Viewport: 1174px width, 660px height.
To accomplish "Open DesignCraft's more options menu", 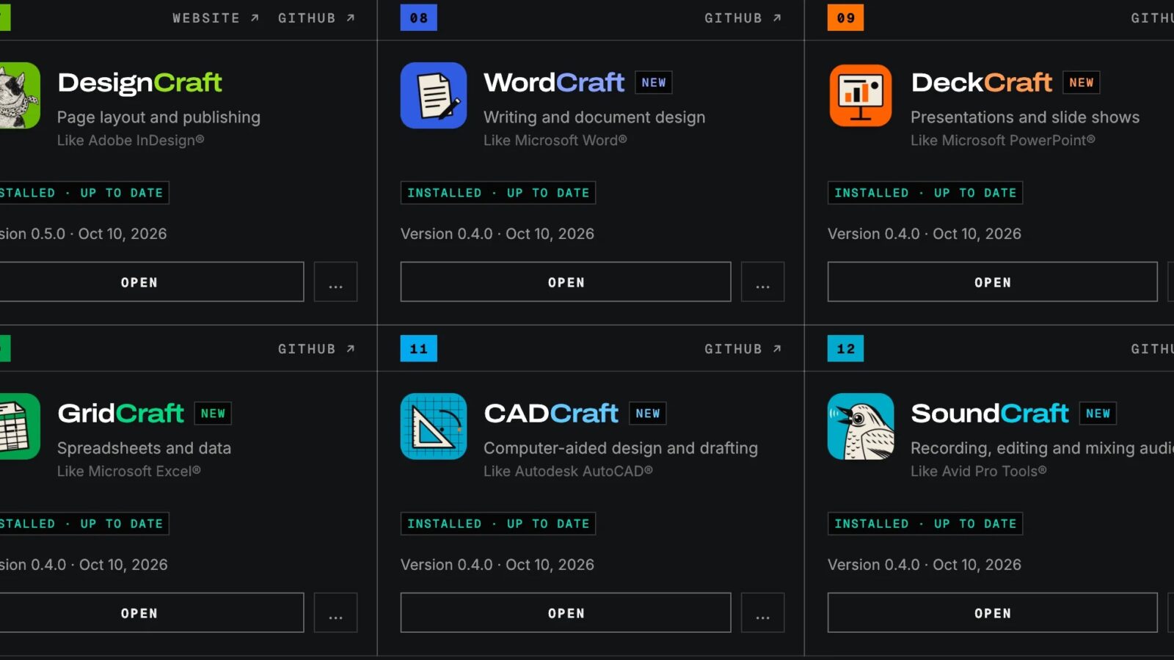I will pos(335,282).
